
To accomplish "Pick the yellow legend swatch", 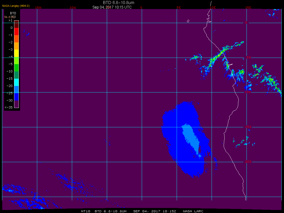I will 17,53.
